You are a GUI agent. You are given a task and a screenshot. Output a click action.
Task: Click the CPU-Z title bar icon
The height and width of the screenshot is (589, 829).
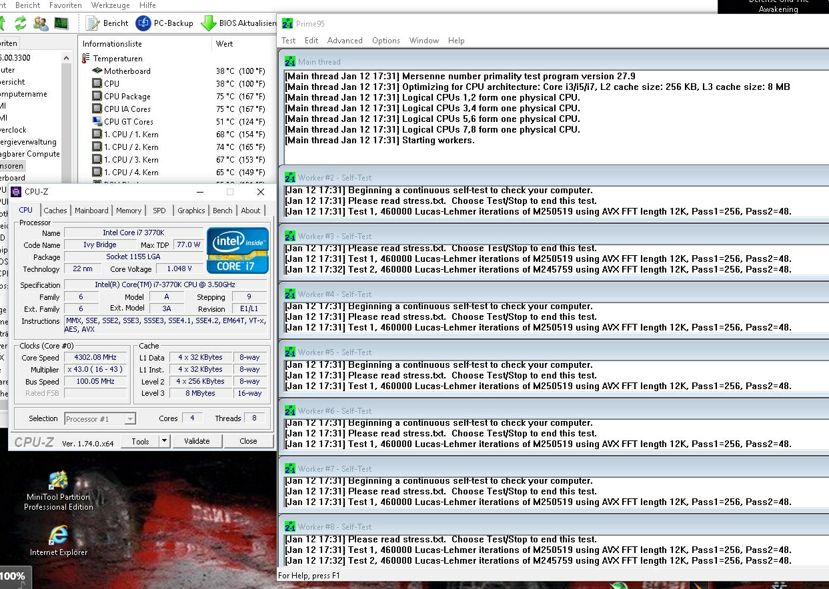(x=17, y=192)
